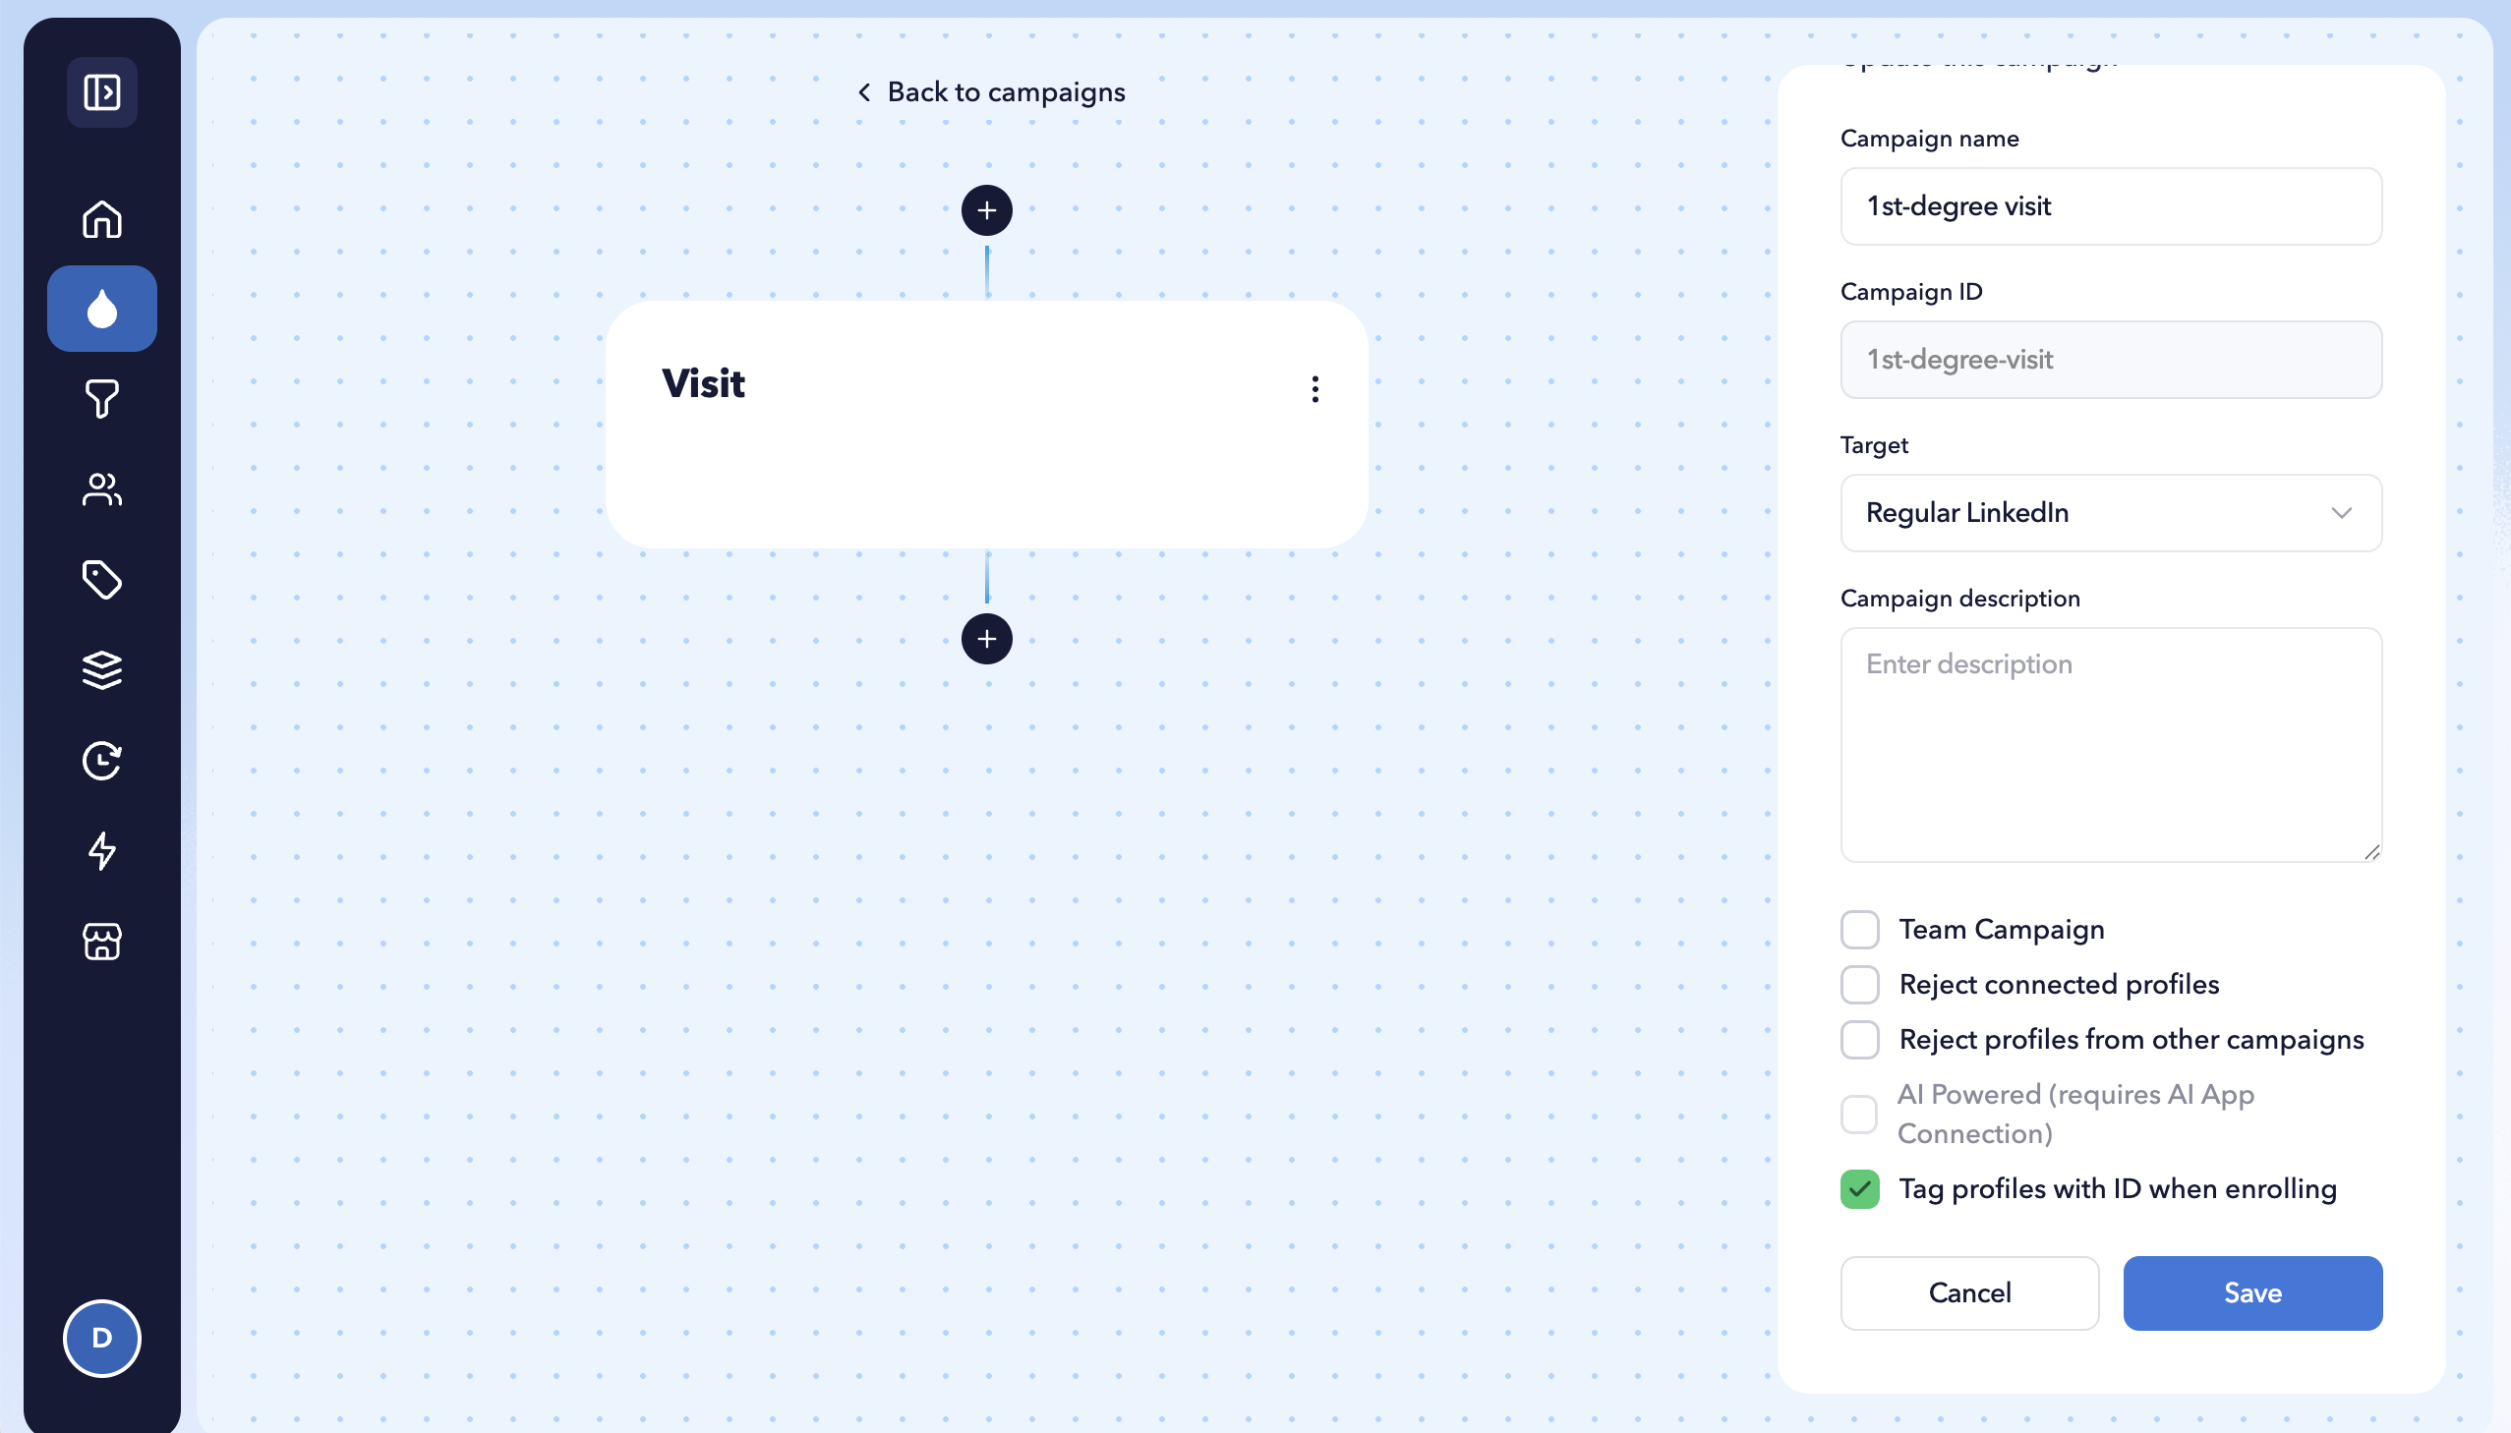The height and width of the screenshot is (1433, 2511).
Task: Open the Visit step three-dot menu
Action: tap(1315, 389)
